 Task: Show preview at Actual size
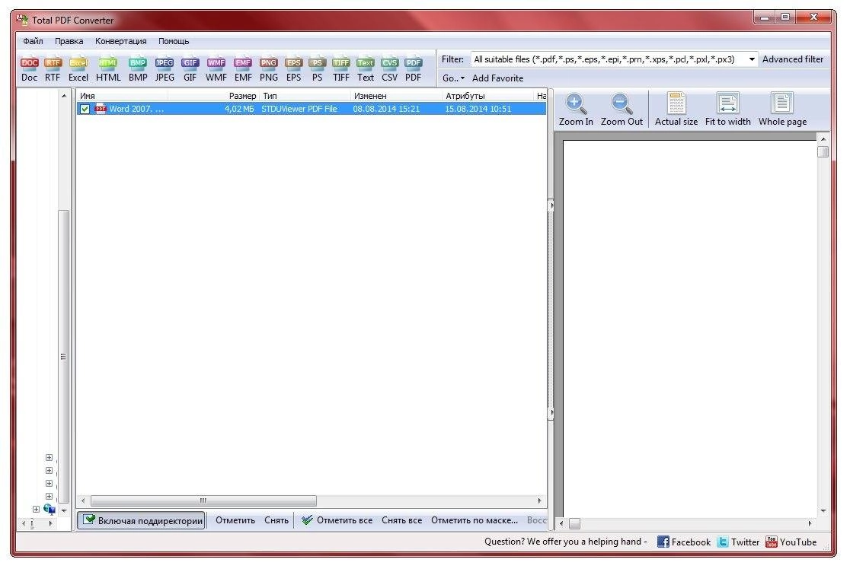click(676, 110)
